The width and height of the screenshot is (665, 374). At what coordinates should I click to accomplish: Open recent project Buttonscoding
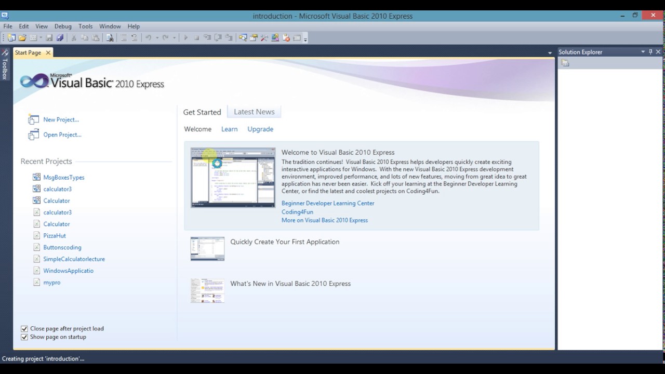[x=62, y=247]
